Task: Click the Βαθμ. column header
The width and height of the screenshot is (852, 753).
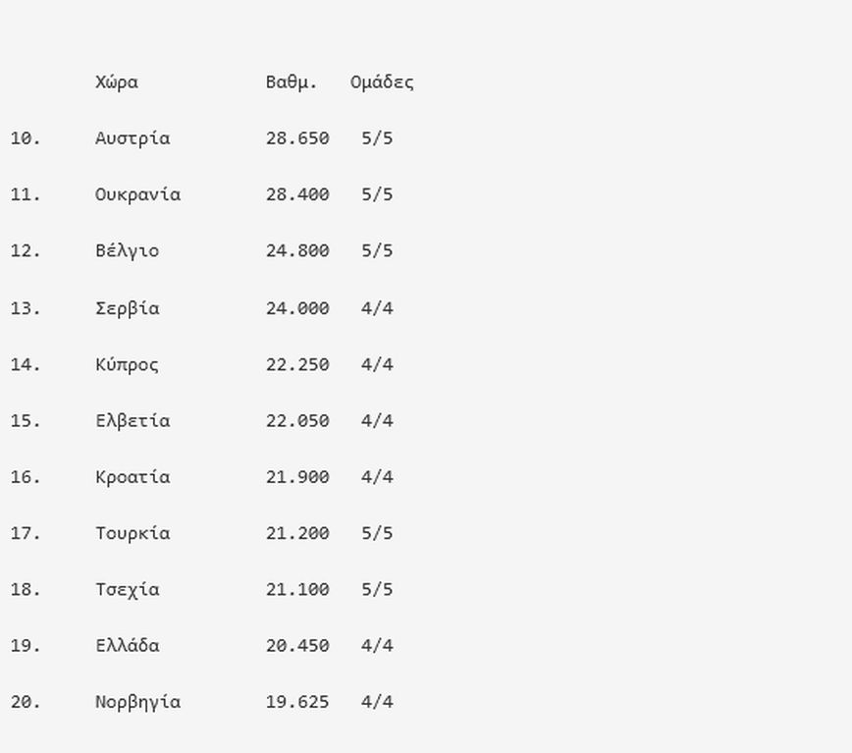Action: tap(292, 82)
